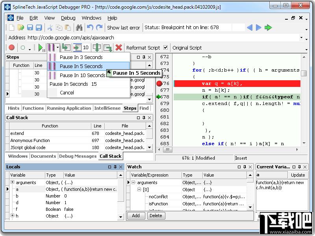This screenshot has width=315, height=236.
Task: Click the Step Into icon
Action: pos(66,48)
